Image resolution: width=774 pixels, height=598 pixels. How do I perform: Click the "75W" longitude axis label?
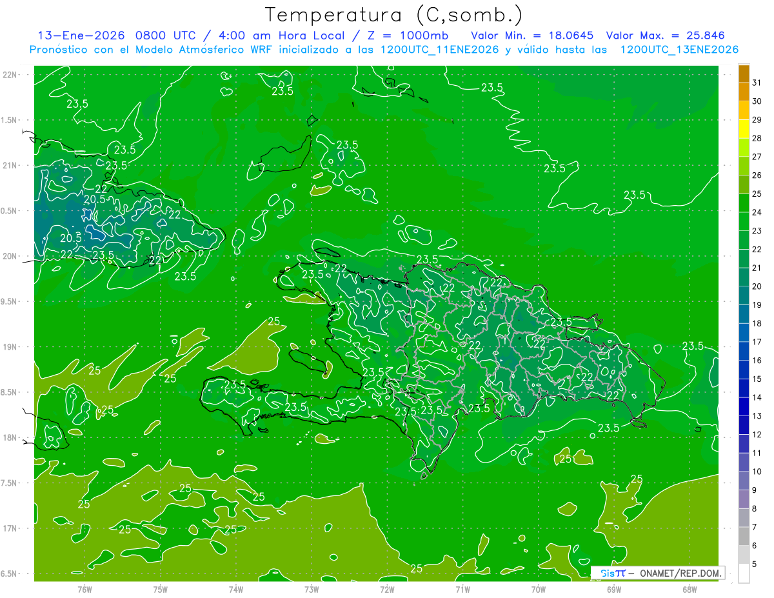click(x=161, y=589)
